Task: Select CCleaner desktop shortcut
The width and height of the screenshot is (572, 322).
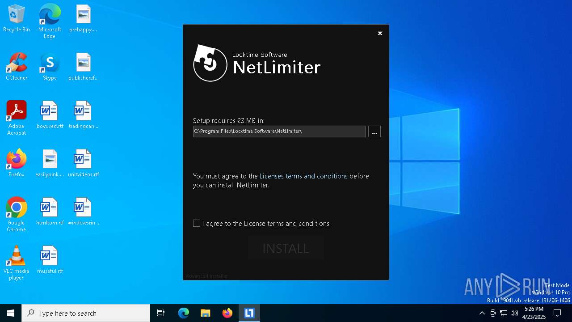Action: click(x=17, y=67)
